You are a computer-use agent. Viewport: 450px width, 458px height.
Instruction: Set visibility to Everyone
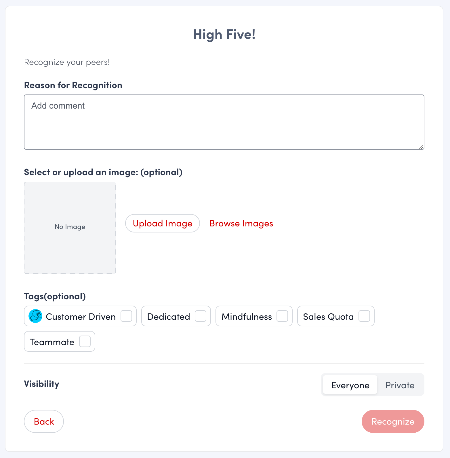350,385
